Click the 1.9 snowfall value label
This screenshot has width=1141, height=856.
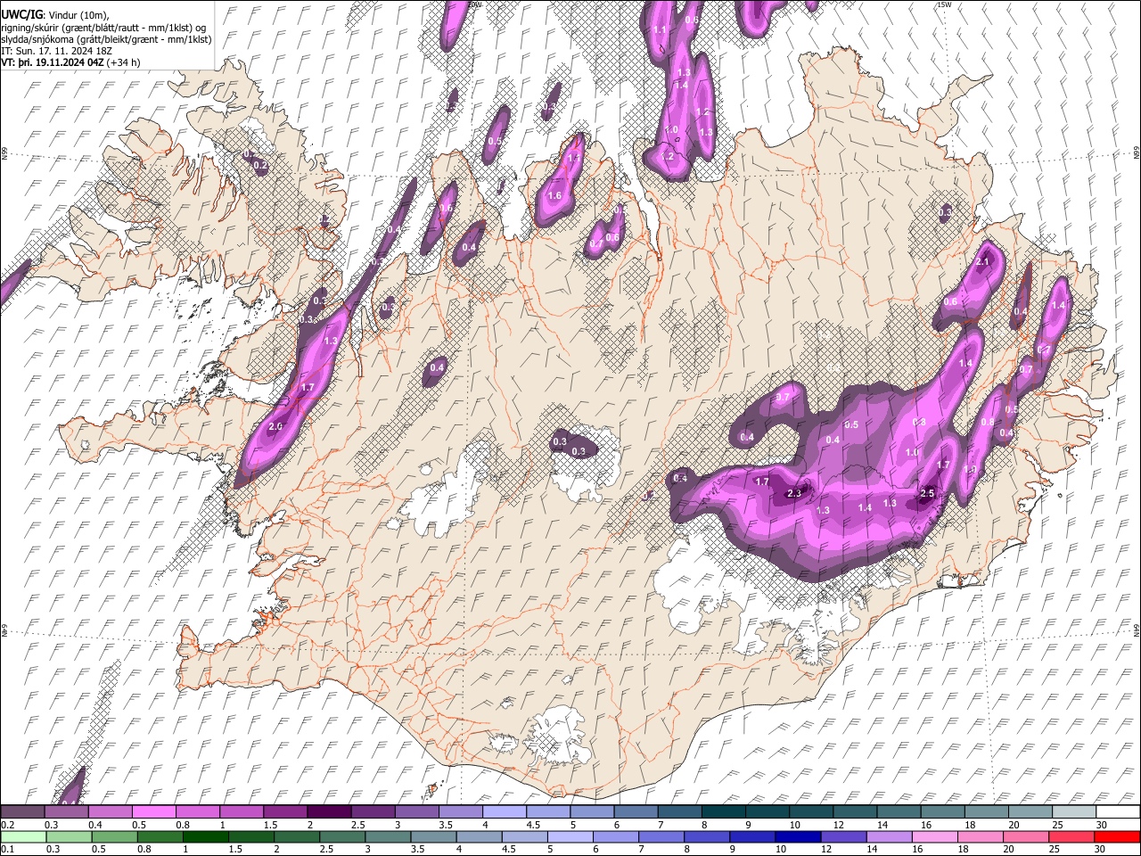click(x=970, y=470)
